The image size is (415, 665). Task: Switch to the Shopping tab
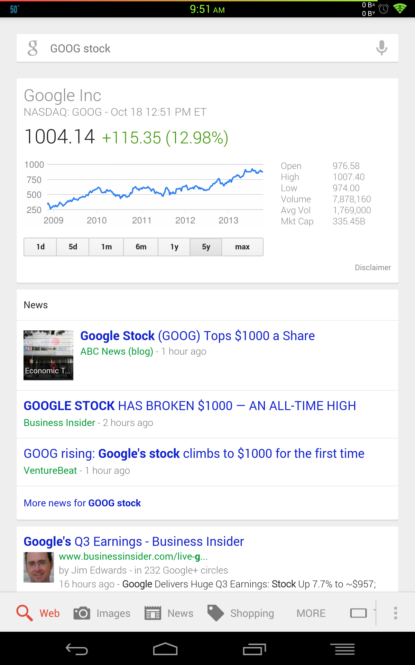point(241,613)
